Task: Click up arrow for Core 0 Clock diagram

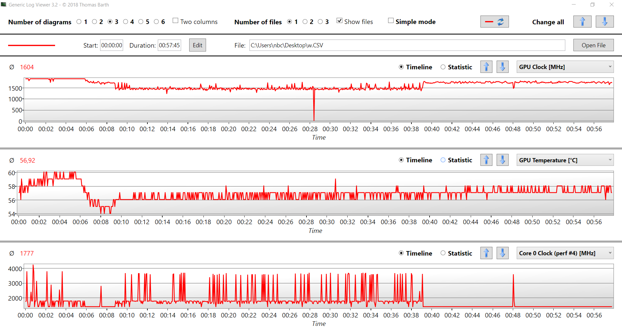Action: point(486,253)
